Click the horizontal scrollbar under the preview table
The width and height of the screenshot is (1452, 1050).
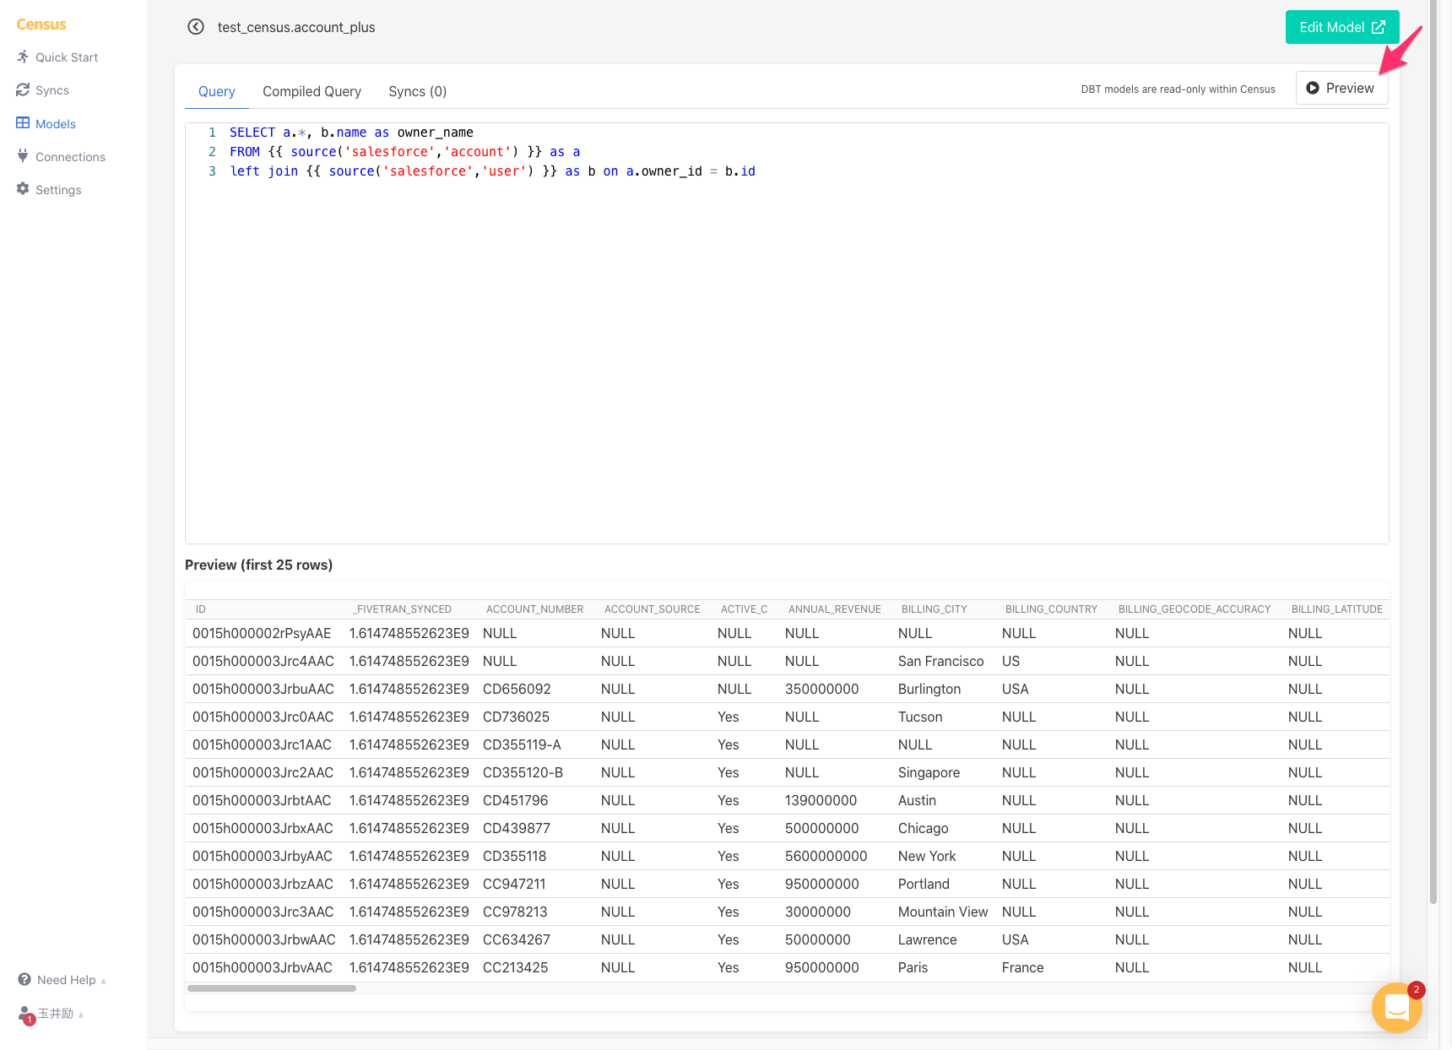[272, 988]
